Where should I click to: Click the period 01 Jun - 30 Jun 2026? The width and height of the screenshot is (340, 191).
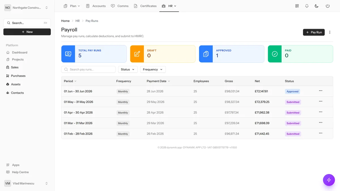[78, 91]
